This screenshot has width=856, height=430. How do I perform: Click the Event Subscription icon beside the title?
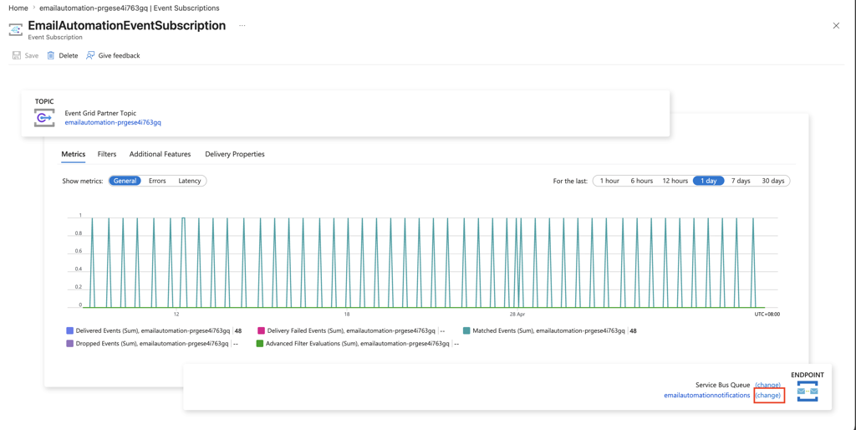click(16, 29)
